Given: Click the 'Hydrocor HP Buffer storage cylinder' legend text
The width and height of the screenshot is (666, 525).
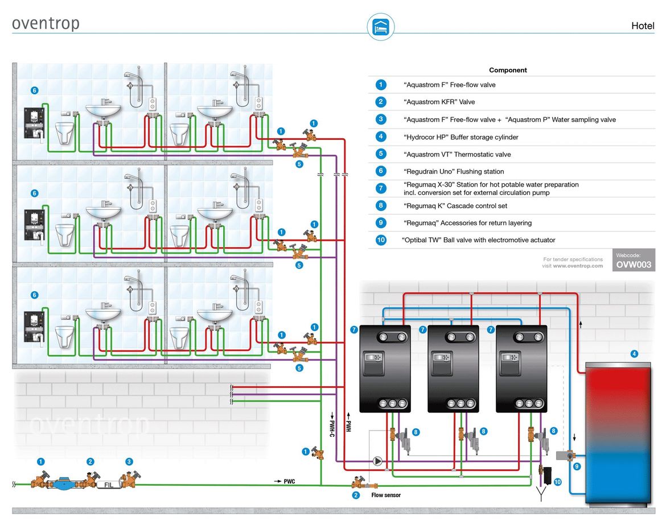Looking at the screenshot, I should point(461,137).
